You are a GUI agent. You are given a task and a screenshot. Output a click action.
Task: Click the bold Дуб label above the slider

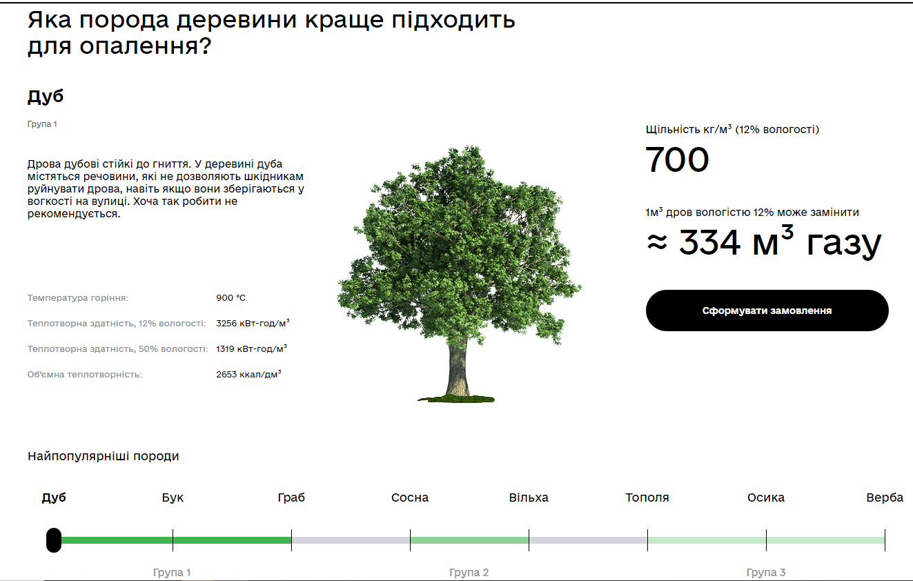pos(55,496)
